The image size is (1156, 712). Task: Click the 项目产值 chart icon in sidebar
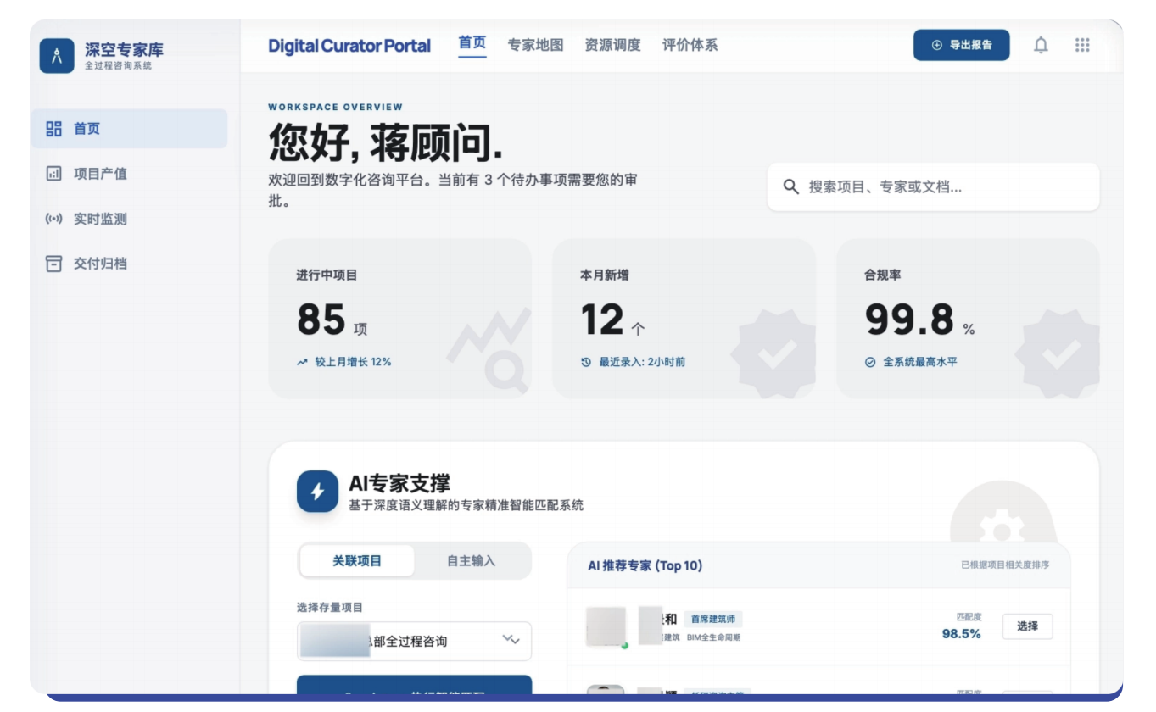(53, 174)
